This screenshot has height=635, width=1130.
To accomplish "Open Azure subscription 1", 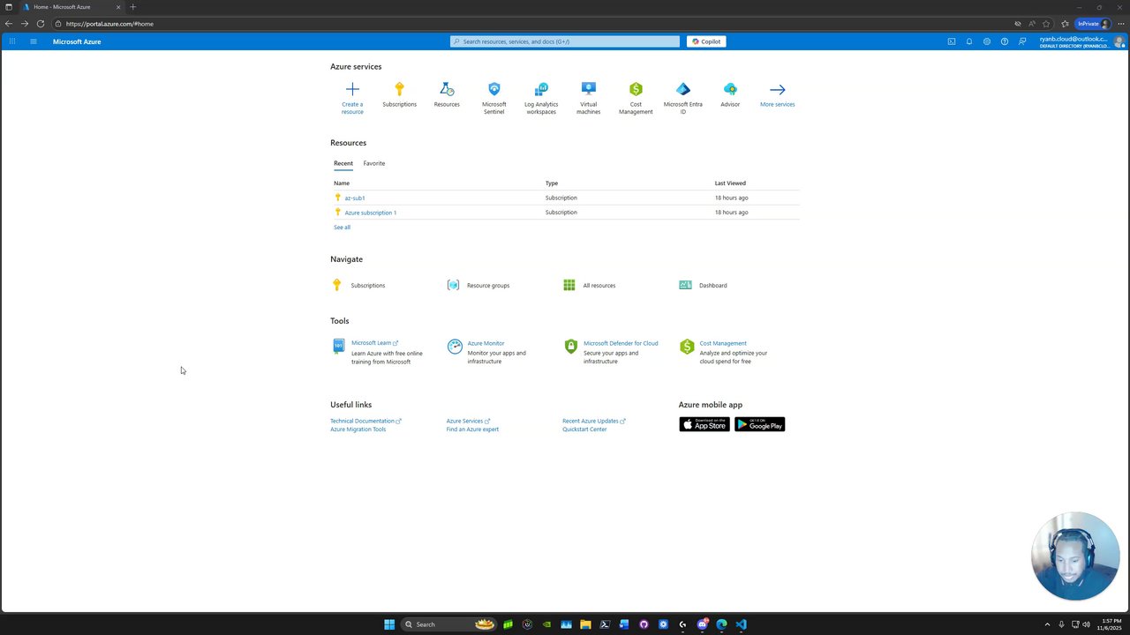I will pos(371,213).
